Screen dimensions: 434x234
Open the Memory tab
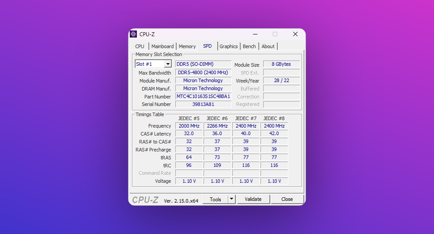tap(187, 46)
